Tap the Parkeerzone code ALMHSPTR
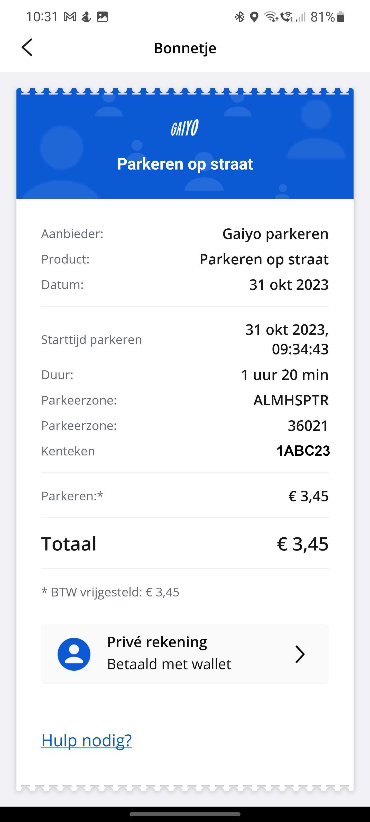The image size is (370, 822). (291, 400)
